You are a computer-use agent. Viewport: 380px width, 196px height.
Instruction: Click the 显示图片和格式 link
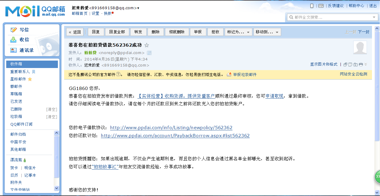coord(324,64)
